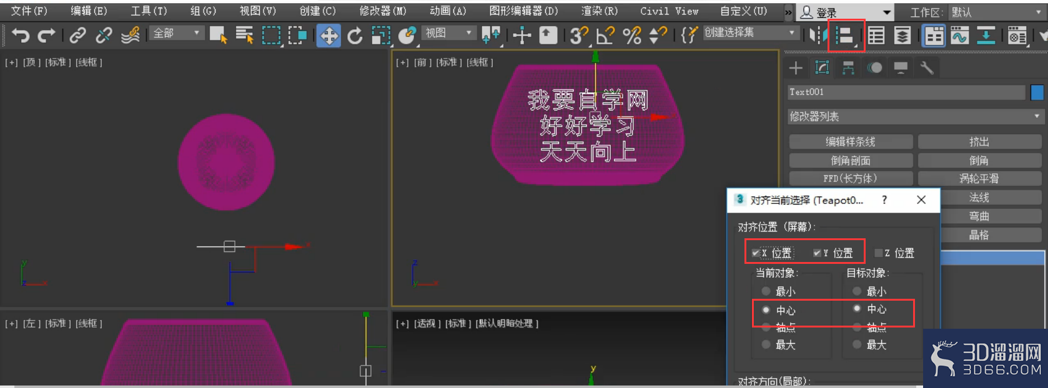This screenshot has height=388, width=1048.
Task: Toggle Window/Crossing selection mode icon
Action: pyautogui.click(x=297, y=36)
